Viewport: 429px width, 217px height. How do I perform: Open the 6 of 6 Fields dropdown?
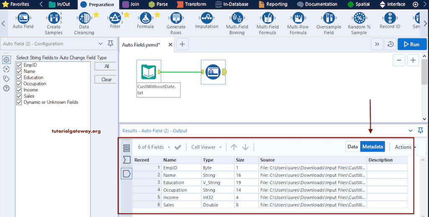[x=154, y=147]
